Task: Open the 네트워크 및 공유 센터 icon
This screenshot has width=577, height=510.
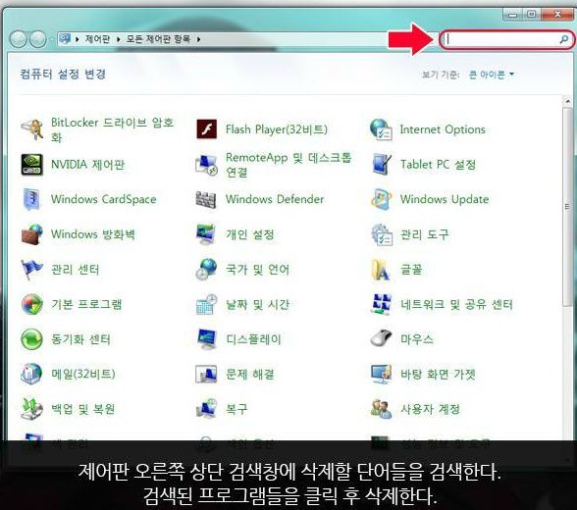Action: point(381,304)
